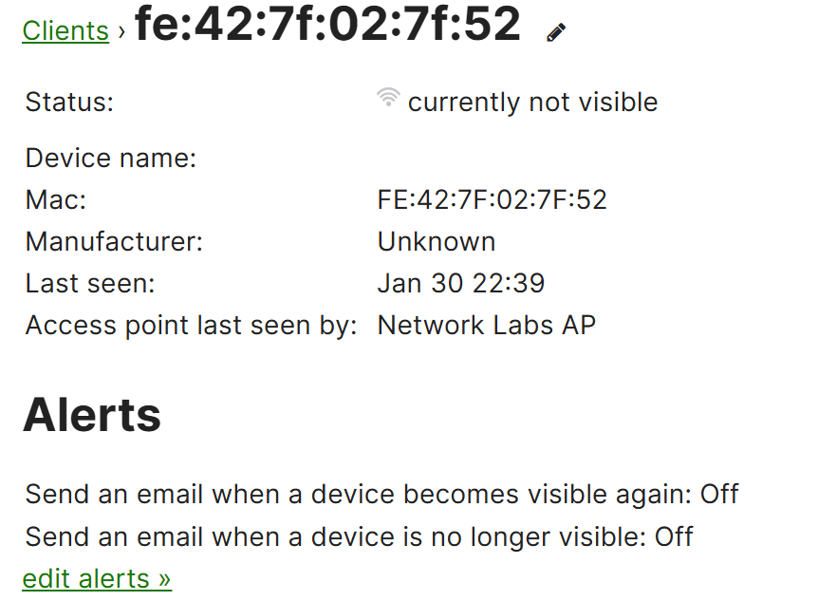Click the Status label
818x601 pixels.
point(69,102)
